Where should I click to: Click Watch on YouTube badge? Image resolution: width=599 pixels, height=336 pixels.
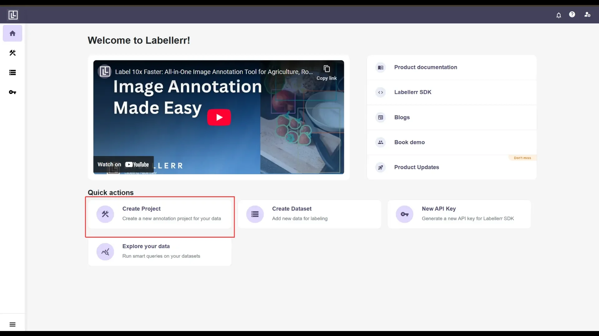pos(124,164)
